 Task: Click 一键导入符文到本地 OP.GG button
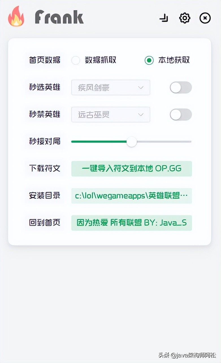(x=132, y=169)
